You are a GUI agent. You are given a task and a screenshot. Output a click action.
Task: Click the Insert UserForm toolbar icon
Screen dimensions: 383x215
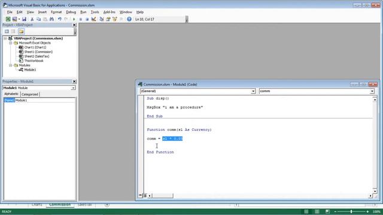click(x=14, y=19)
